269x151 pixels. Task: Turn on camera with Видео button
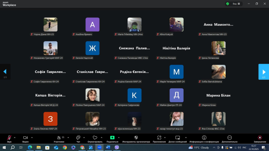coord(25,138)
